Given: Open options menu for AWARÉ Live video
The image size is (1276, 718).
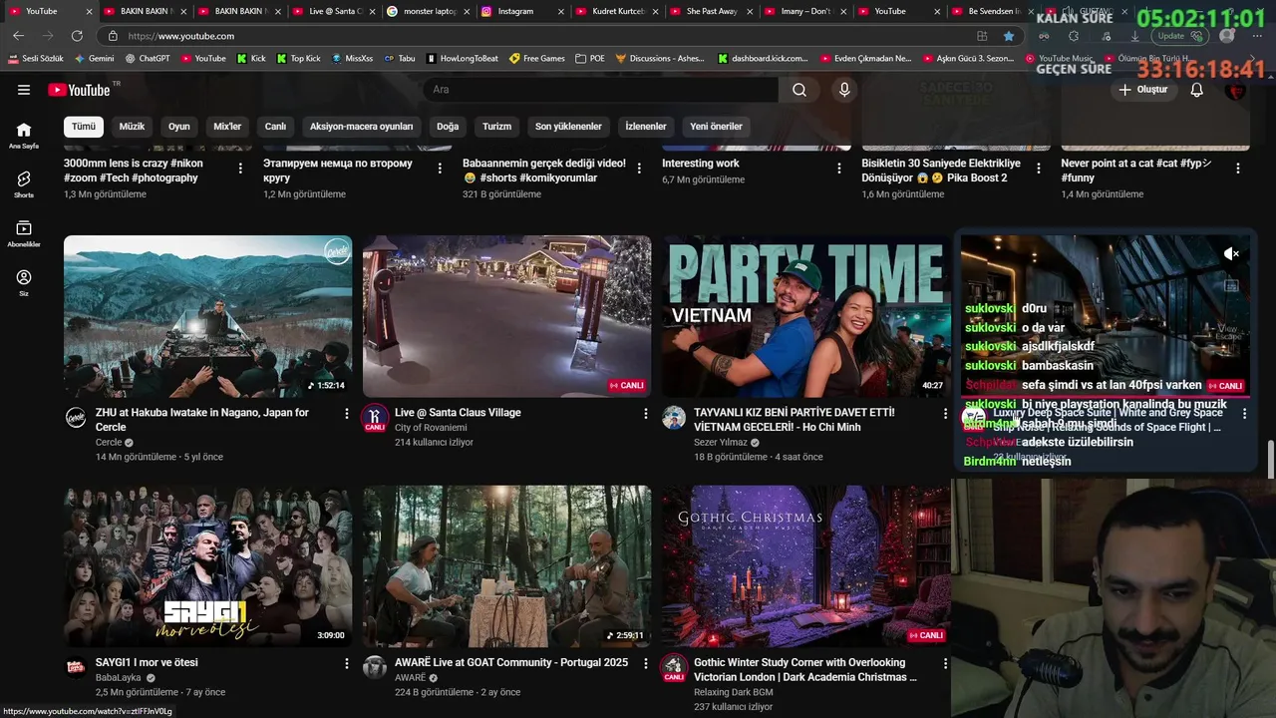Looking at the screenshot, I should [x=646, y=663].
